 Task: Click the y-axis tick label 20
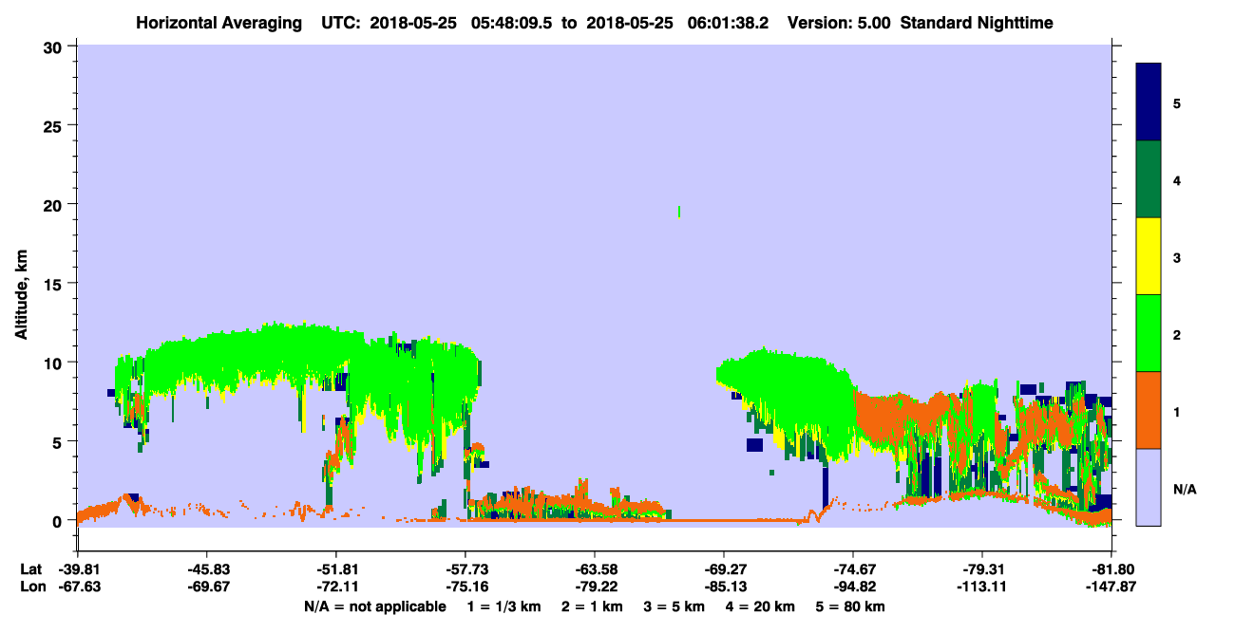[x=54, y=204]
